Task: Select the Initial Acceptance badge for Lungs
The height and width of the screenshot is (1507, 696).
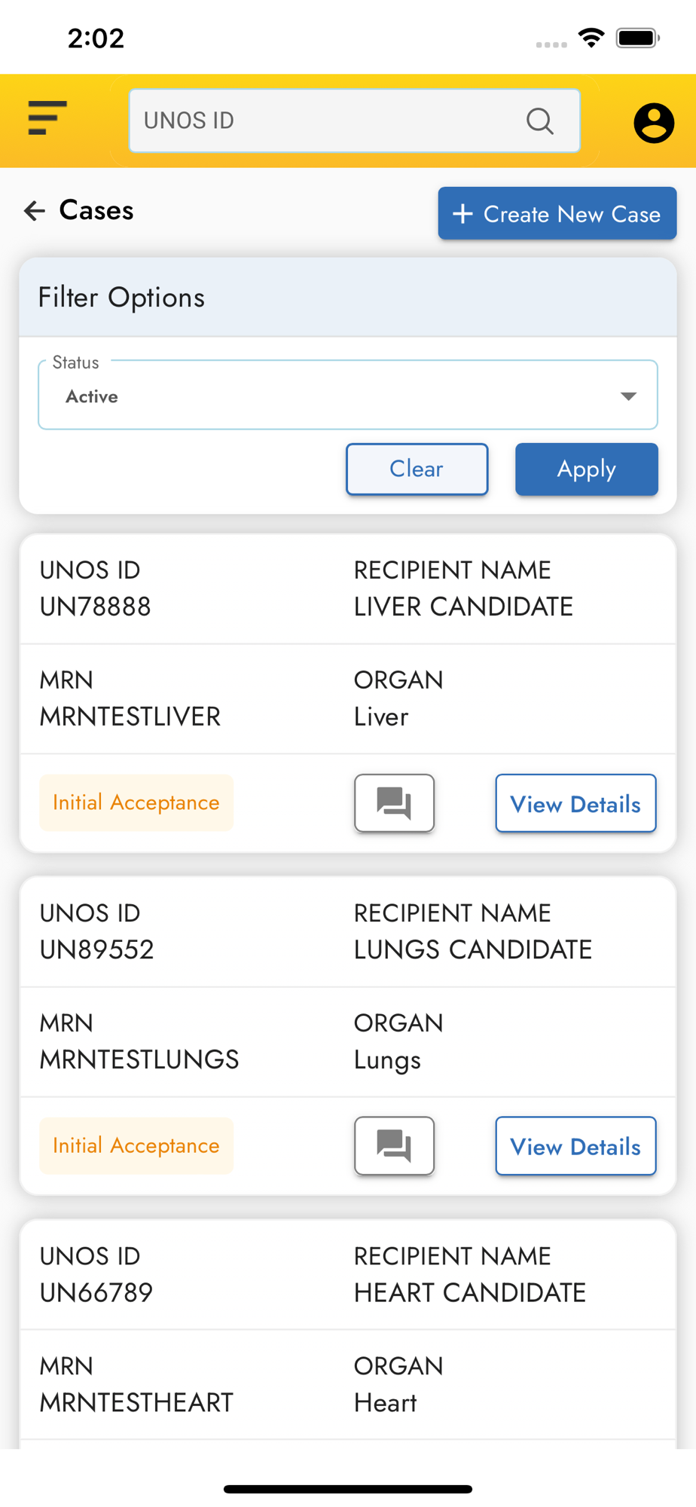Action: point(136,1145)
